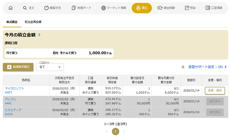
Task: Click 前日終値 現在値 column header
Action: (x=112, y=80)
